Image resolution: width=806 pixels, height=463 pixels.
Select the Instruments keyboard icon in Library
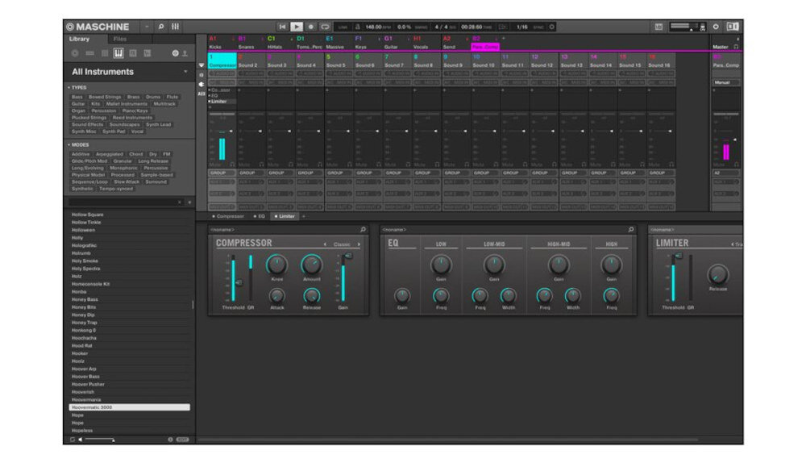coord(118,53)
